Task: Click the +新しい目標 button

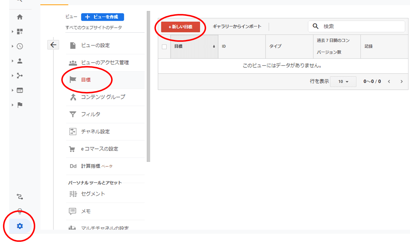Action: (180, 27)
